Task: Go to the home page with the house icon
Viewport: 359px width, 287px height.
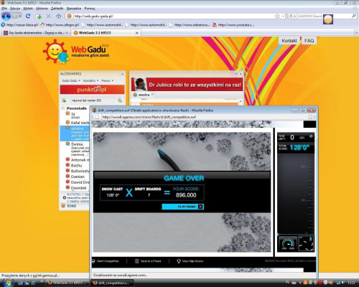Action: (59, 17)
